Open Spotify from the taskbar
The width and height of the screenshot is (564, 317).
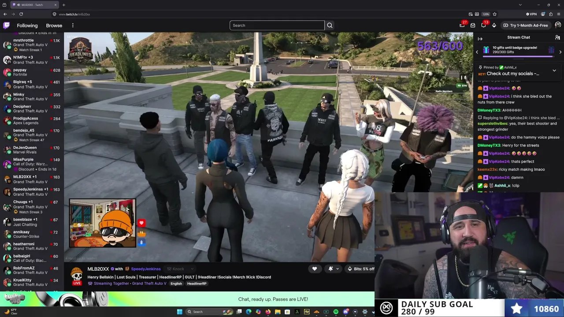pyautogui.click(x=336, y=312)
